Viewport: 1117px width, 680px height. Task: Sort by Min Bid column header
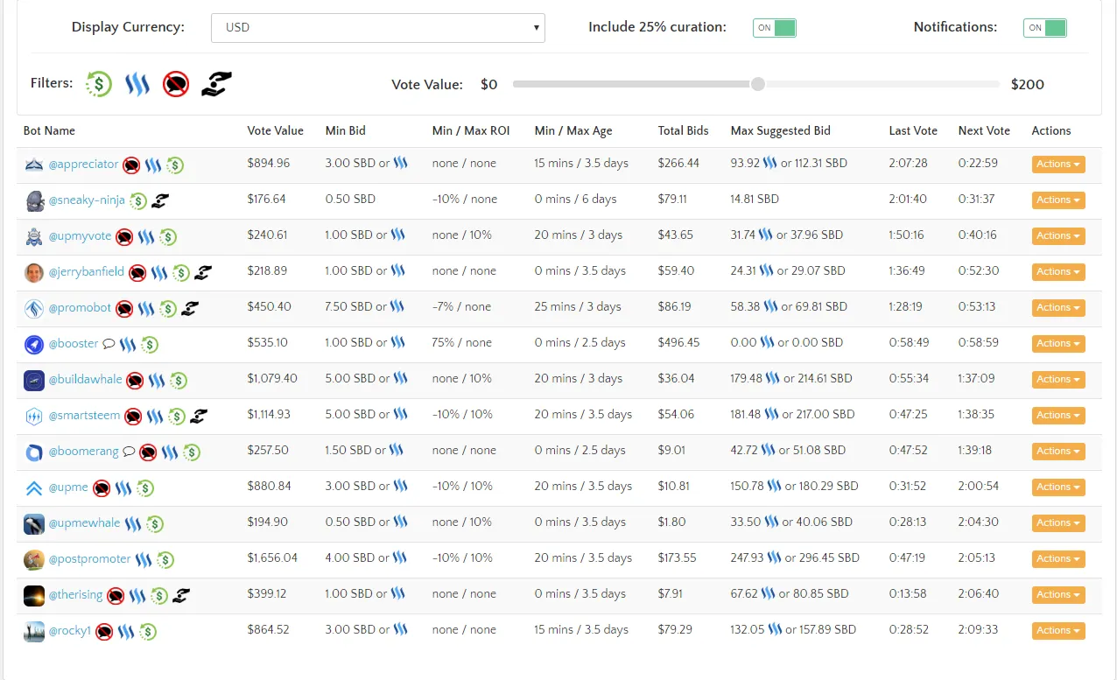coord(346,130)
